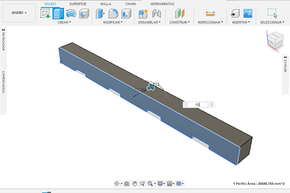The width and height of the screenshot is (290, 193).
Task: Open the DISEÑO workspace dropdown
Action: point(19,13)
